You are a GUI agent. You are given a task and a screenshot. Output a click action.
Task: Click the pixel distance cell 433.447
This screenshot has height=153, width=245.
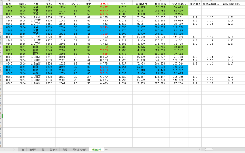tap(161, 77)
